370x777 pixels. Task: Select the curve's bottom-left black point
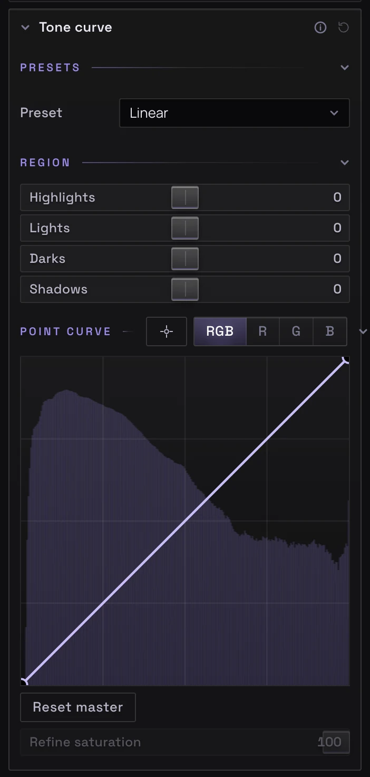(23, 683)
